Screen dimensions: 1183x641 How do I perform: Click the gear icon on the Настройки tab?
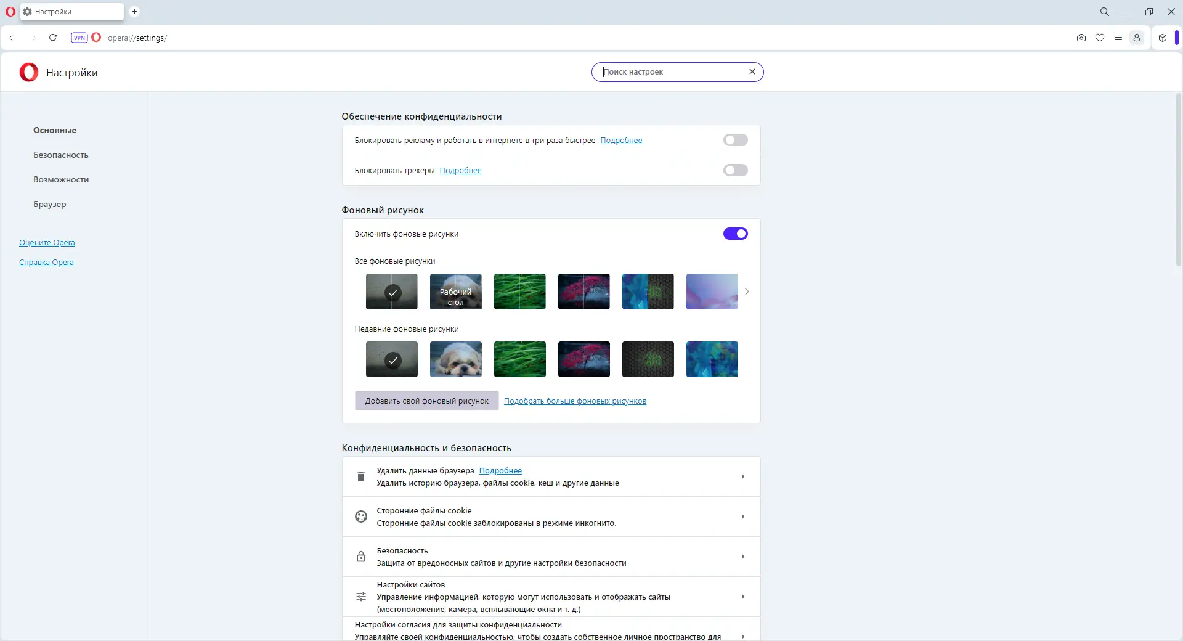[27, 12]
